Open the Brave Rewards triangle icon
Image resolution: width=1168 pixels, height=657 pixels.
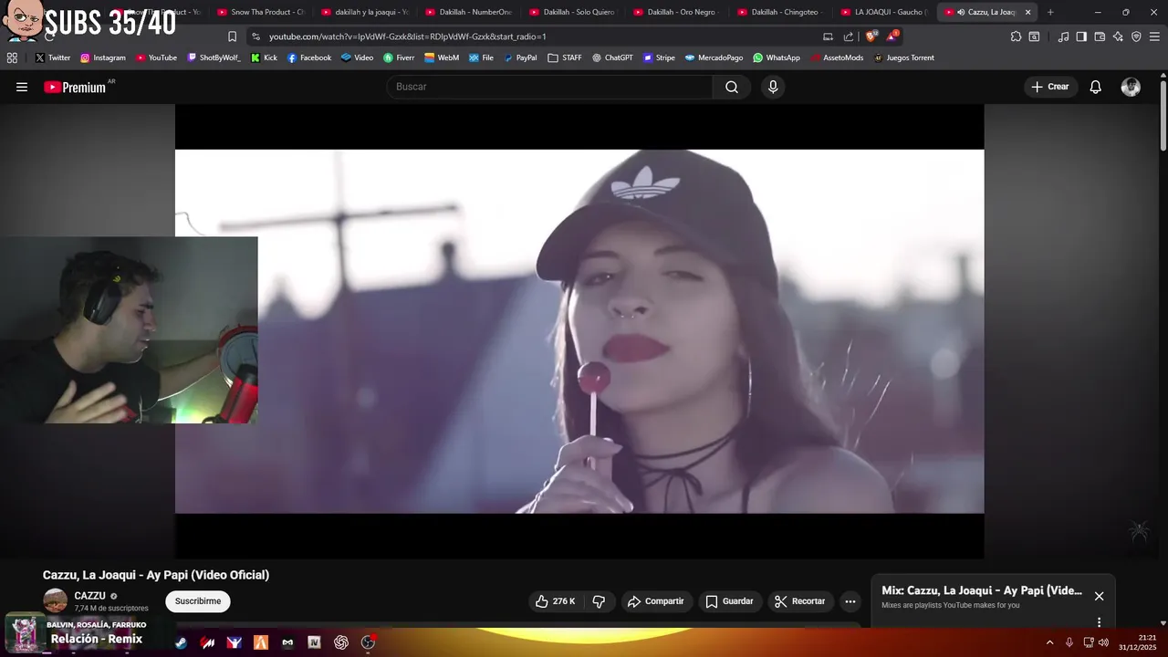click(x=892, y=36)
